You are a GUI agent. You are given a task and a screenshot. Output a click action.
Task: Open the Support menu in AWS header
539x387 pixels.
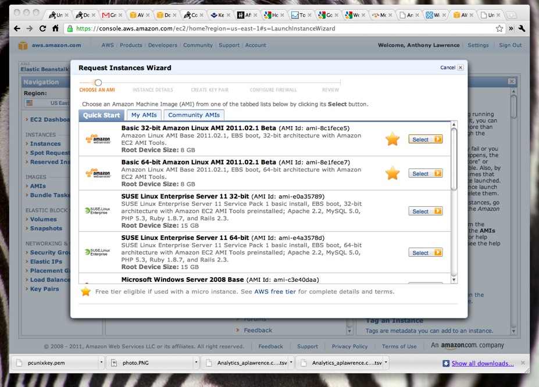click(x=229, y=45)
